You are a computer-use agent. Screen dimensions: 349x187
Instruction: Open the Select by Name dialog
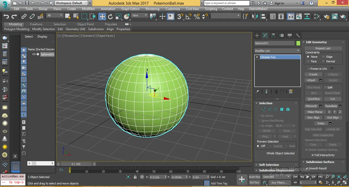(x=76, y=17)
